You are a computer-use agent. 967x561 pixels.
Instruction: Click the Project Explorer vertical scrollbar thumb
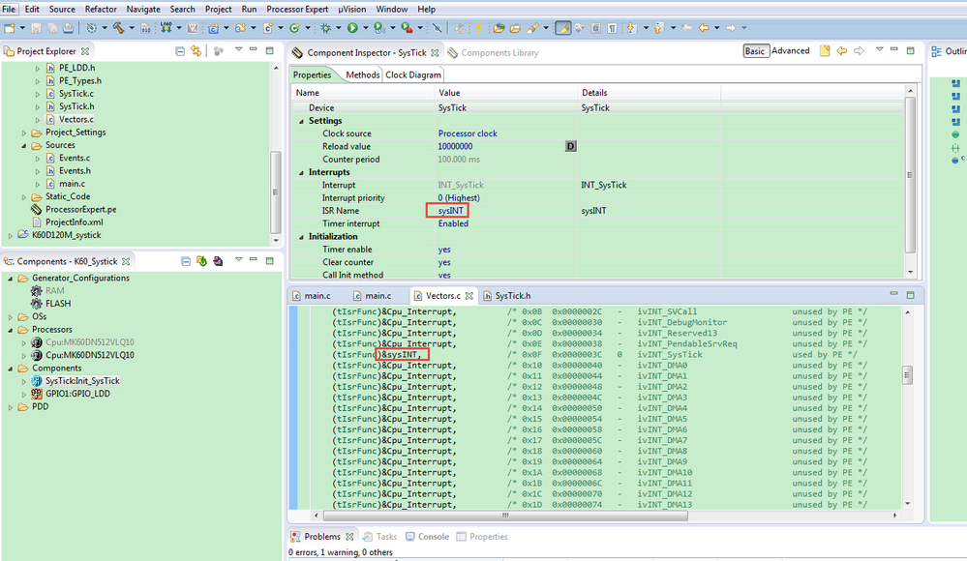click(275, 192)
